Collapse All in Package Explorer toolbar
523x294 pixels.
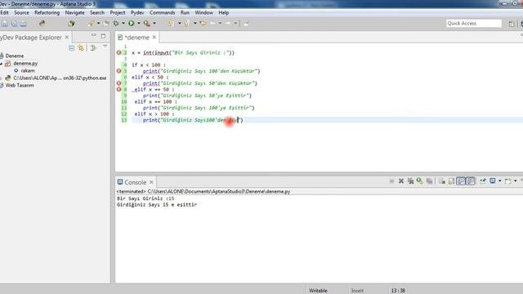(71, 48)
